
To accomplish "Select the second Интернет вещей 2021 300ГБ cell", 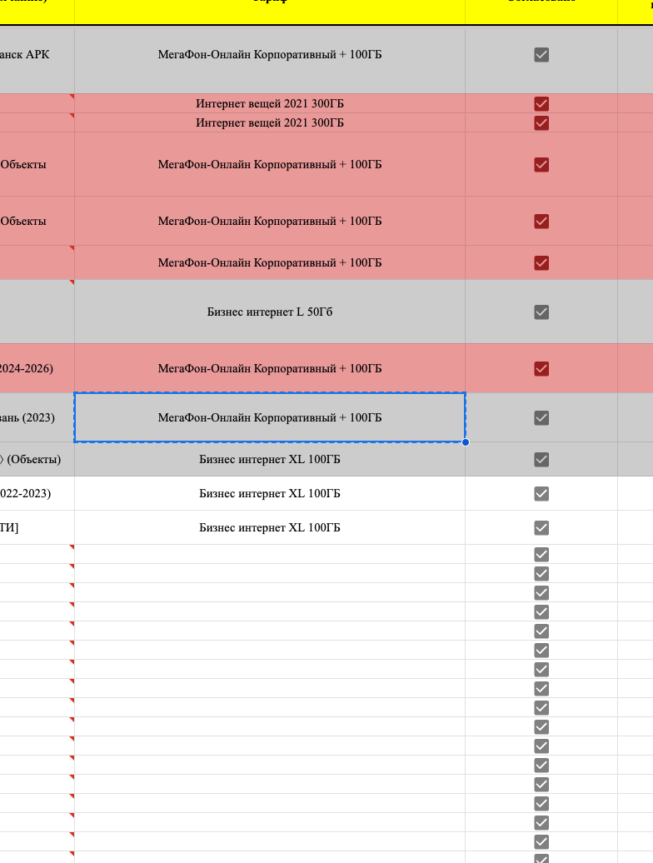I will [x=270, y=123].
